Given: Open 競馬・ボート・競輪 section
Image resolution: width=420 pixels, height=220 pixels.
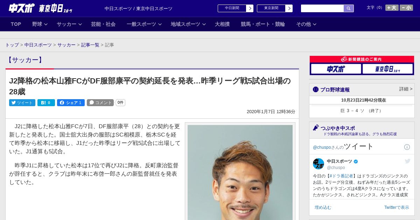Looking at the screenshot, I should tap(263, 24).
